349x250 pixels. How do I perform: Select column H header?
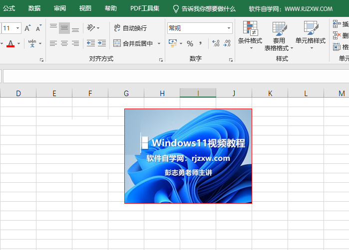(162, 93)
